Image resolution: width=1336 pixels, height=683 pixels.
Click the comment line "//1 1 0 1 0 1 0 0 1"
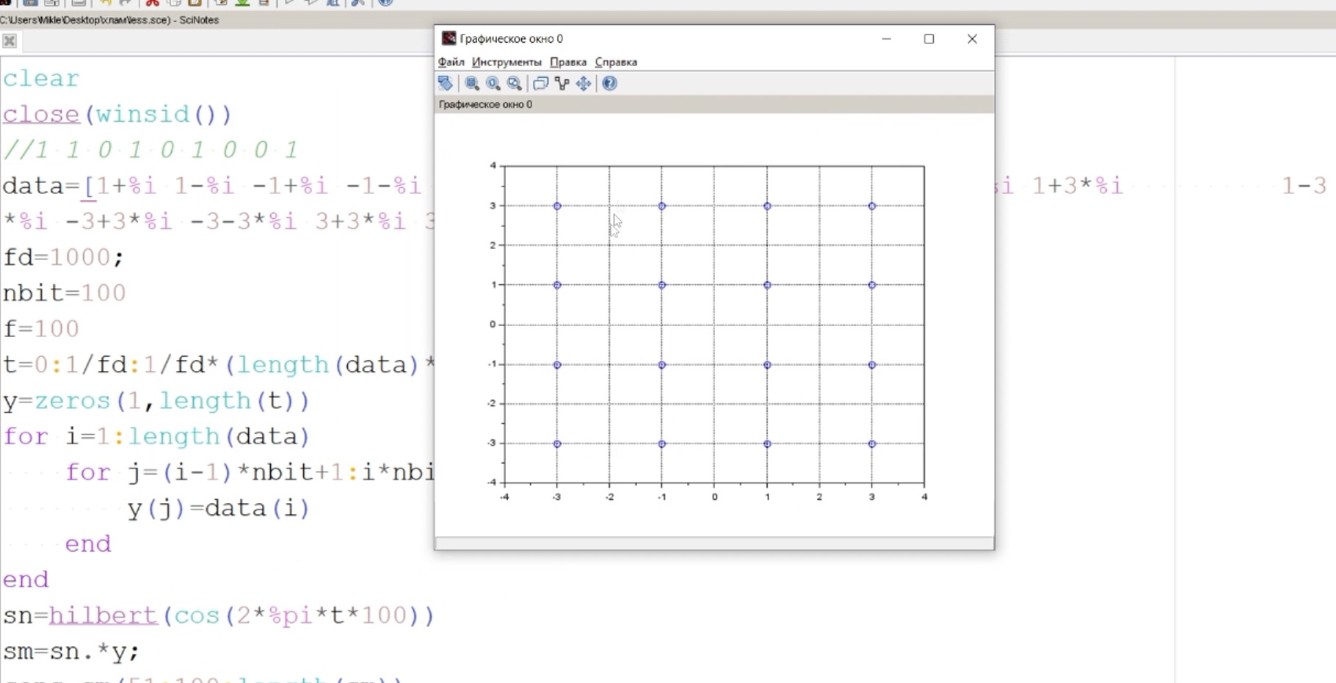[x=150, y=151]
